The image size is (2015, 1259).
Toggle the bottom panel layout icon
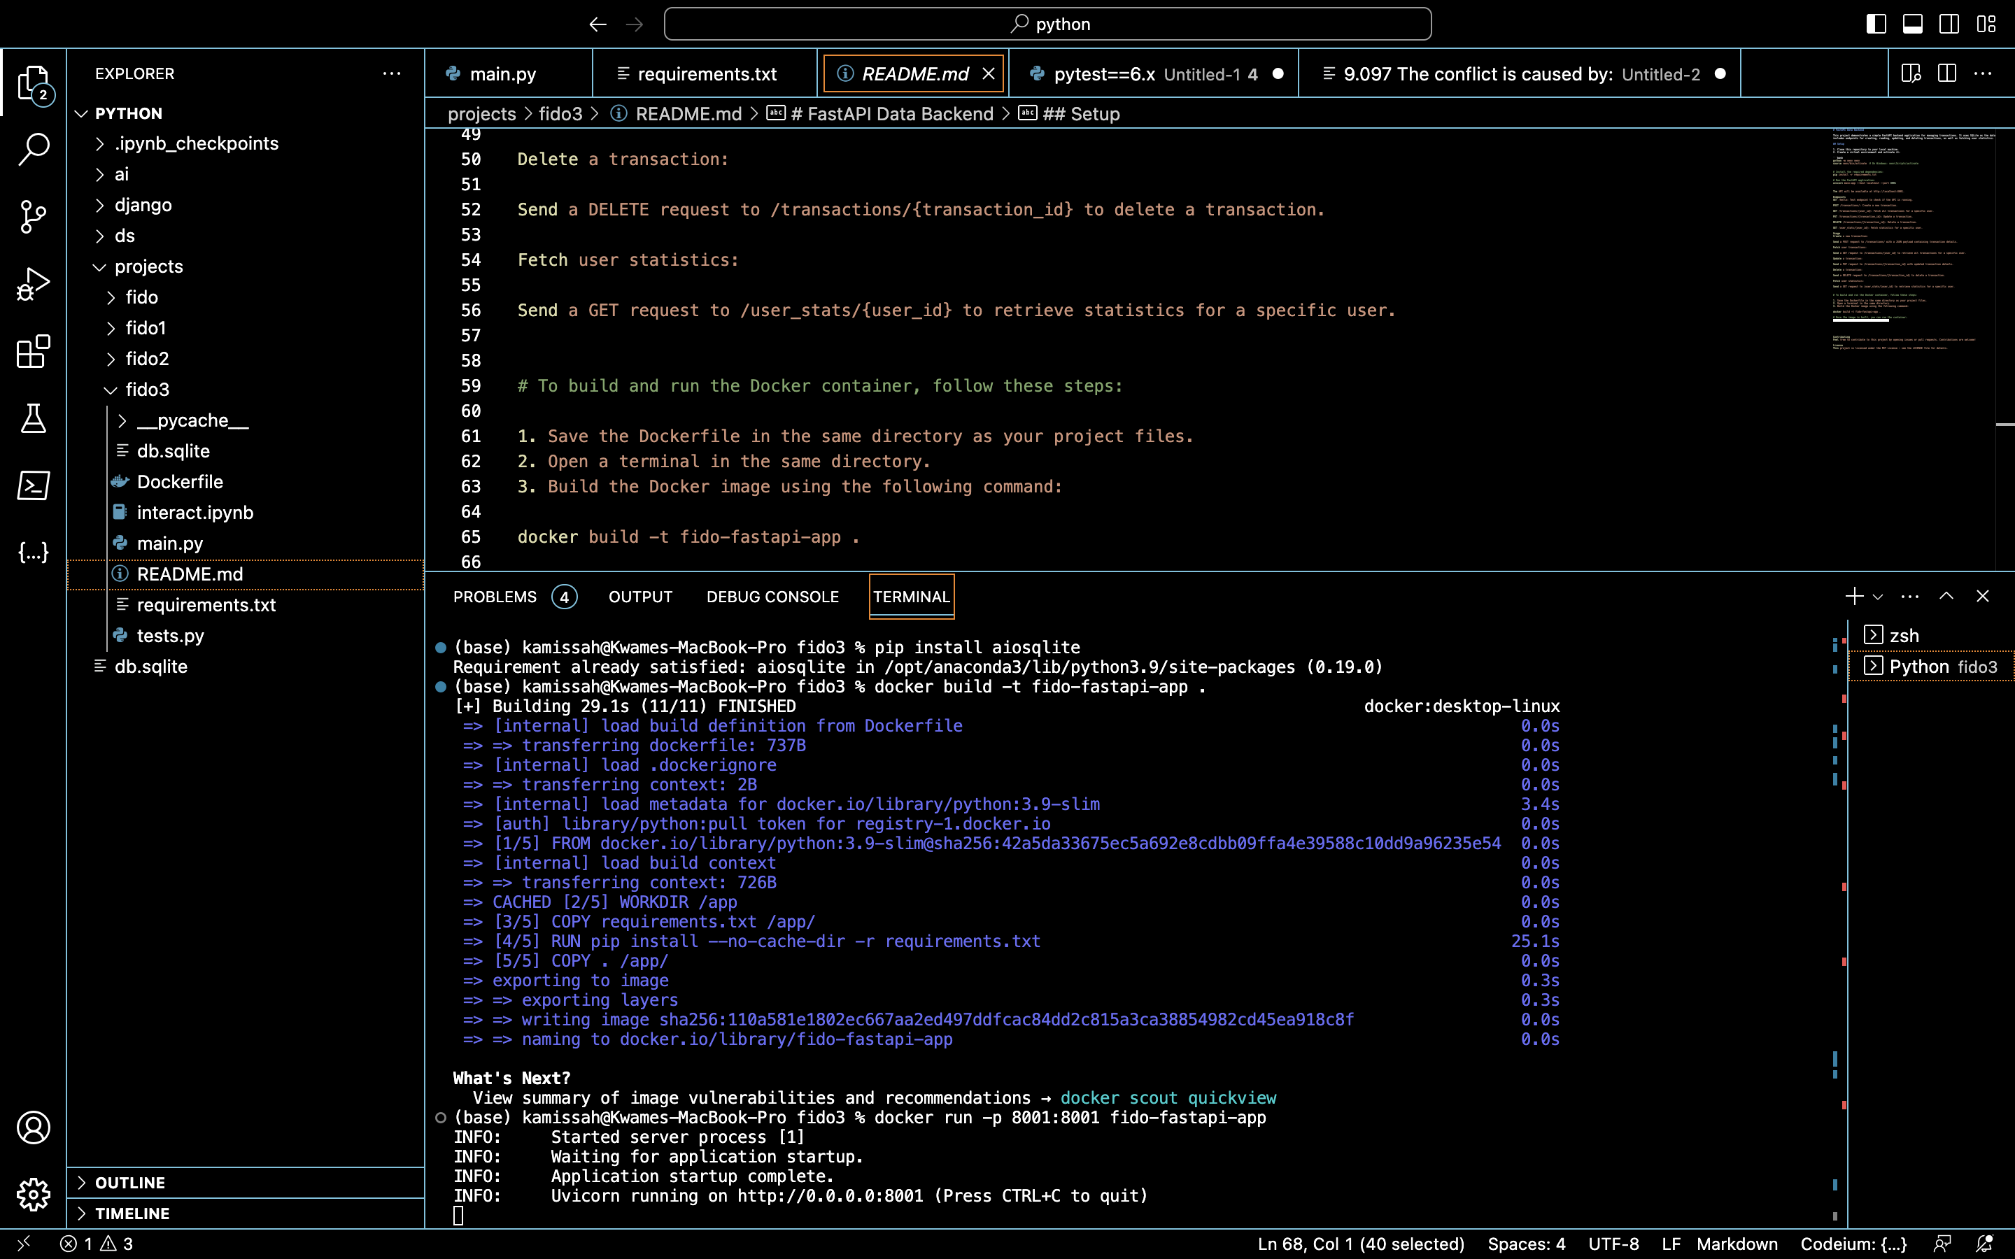pos(1913,24)
